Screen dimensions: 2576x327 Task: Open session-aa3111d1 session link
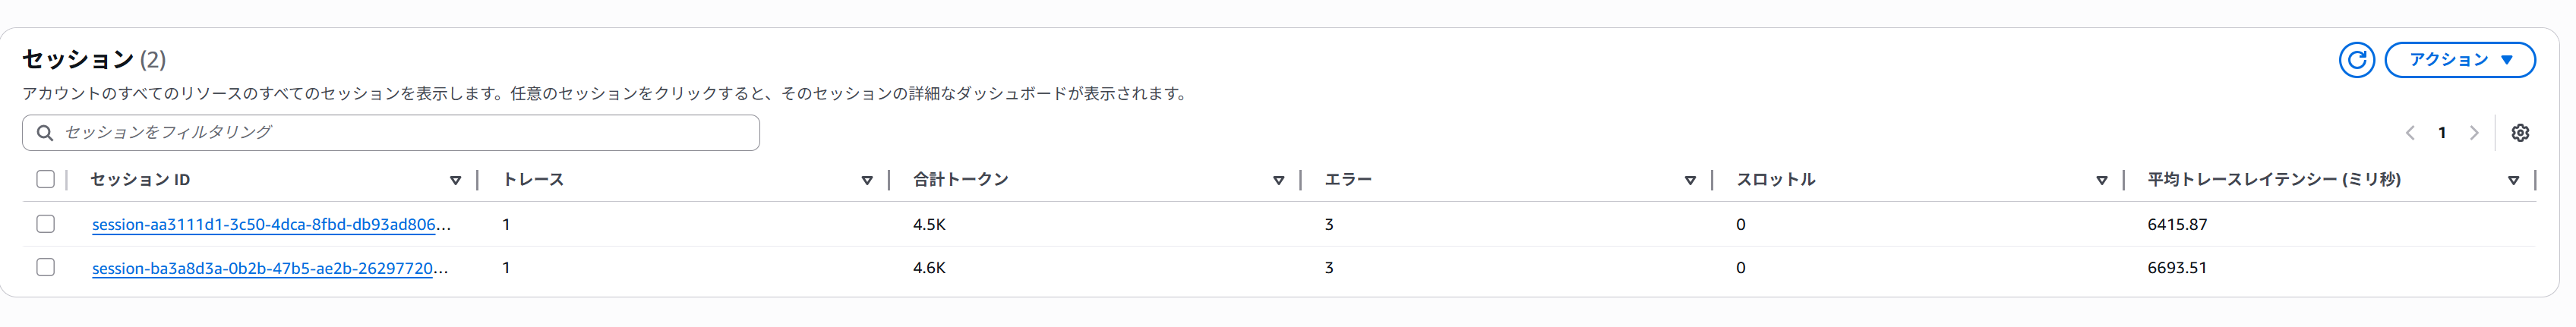(x=271, y=225)
